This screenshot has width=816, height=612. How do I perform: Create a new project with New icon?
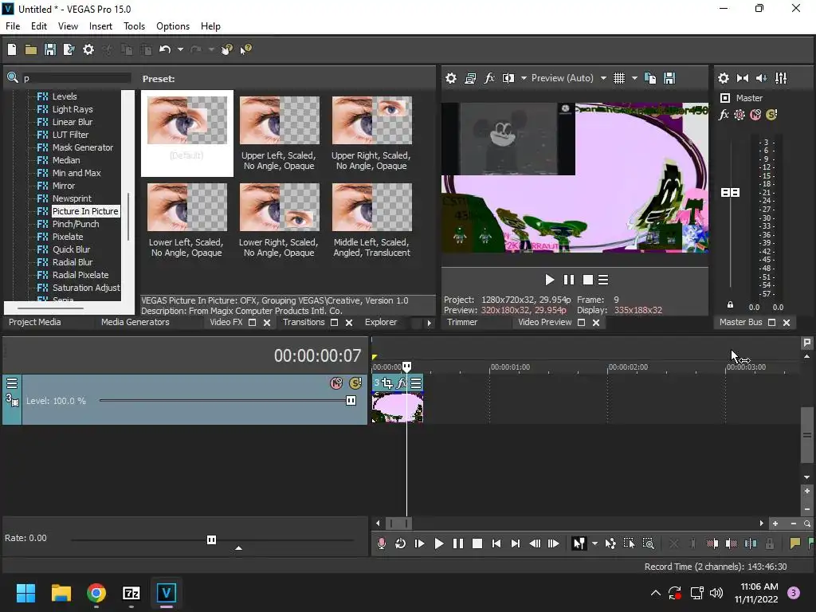(x=12, y=49)
